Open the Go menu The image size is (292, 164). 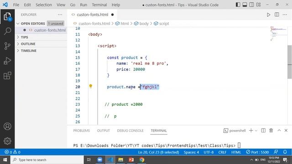(x=73, y=5)
